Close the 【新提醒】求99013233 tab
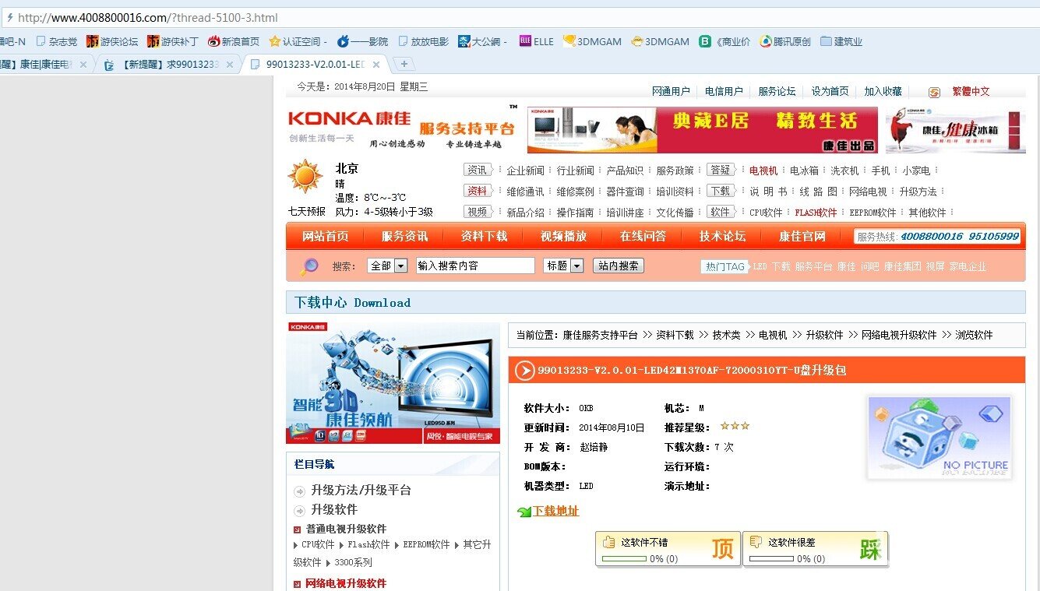 click(x=230, y=65)
